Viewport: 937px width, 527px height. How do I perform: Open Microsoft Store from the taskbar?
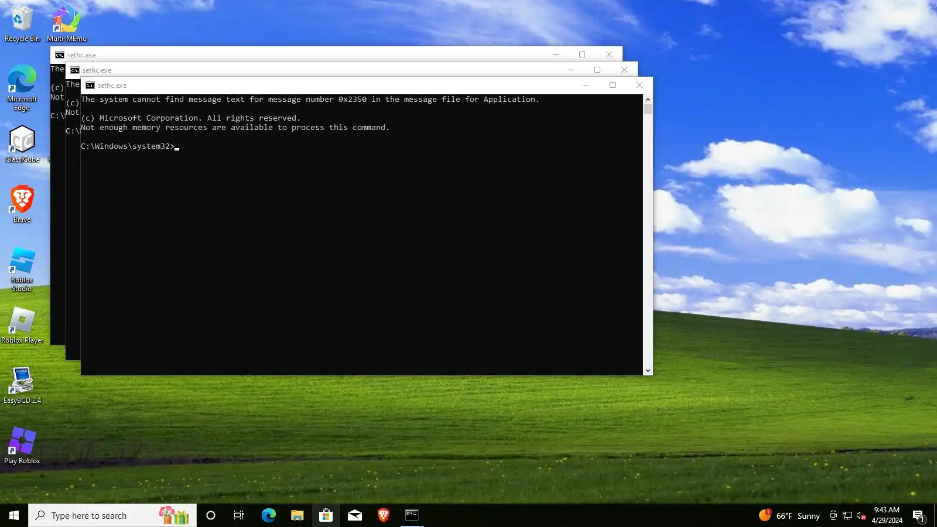click(x=326, y=515)
